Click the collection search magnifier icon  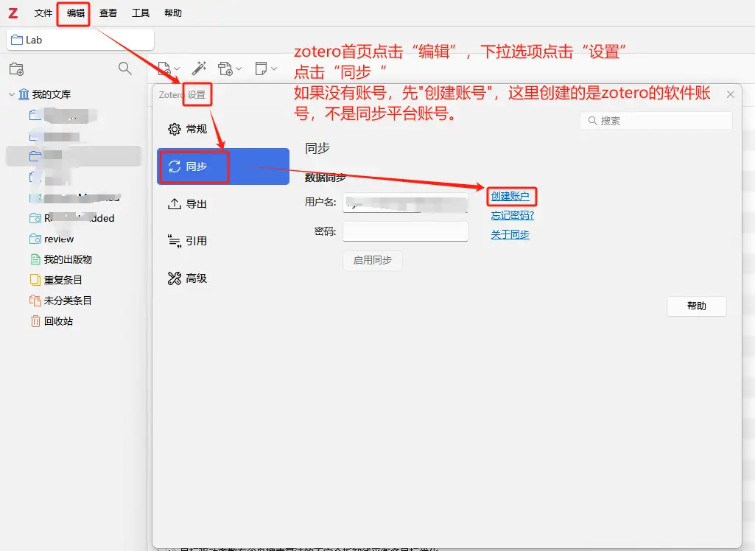(124, 69)
